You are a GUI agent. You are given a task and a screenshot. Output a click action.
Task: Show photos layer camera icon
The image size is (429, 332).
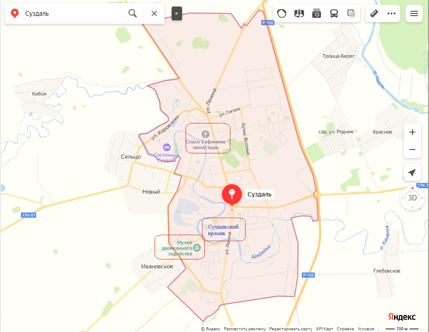[317, 13]
